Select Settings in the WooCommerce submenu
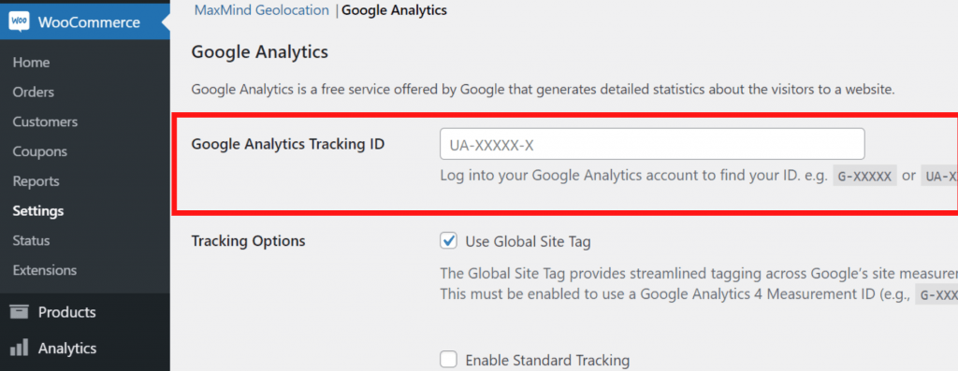This screenshot has height=371, width=958. [x=38, y=211]
